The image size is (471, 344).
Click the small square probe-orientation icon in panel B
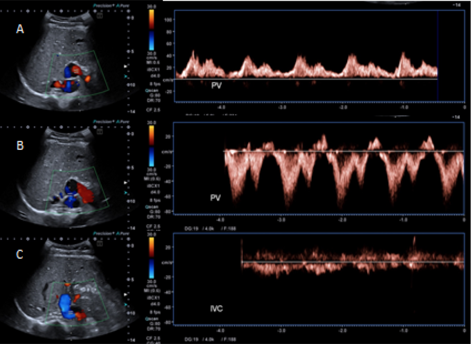click(x=100, y=132)
